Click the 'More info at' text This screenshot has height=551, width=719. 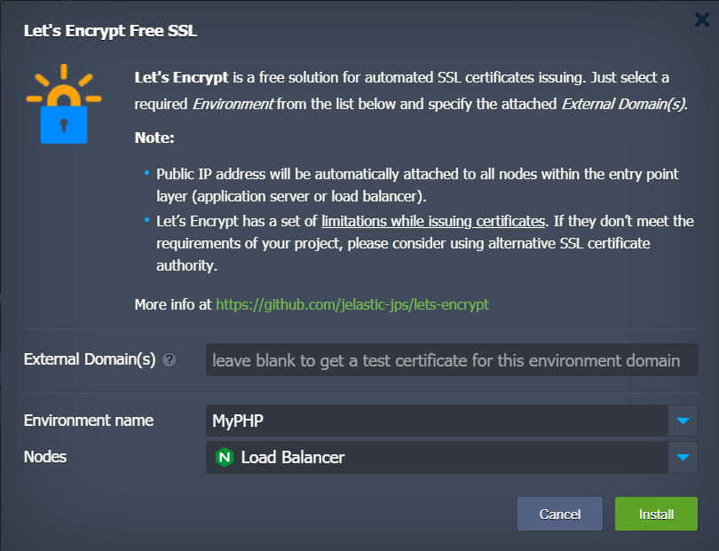pos(173,305)
